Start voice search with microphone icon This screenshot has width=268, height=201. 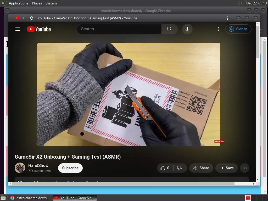(x=187, y=29)
